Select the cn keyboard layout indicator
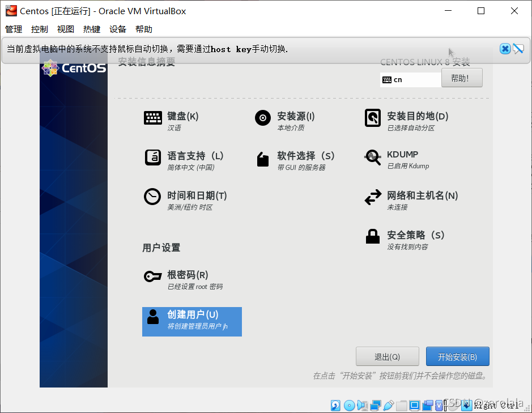Viewport: 532px width, 413px height. point(411,80)
